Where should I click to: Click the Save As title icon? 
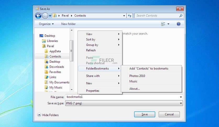click(x=37, y=9)
